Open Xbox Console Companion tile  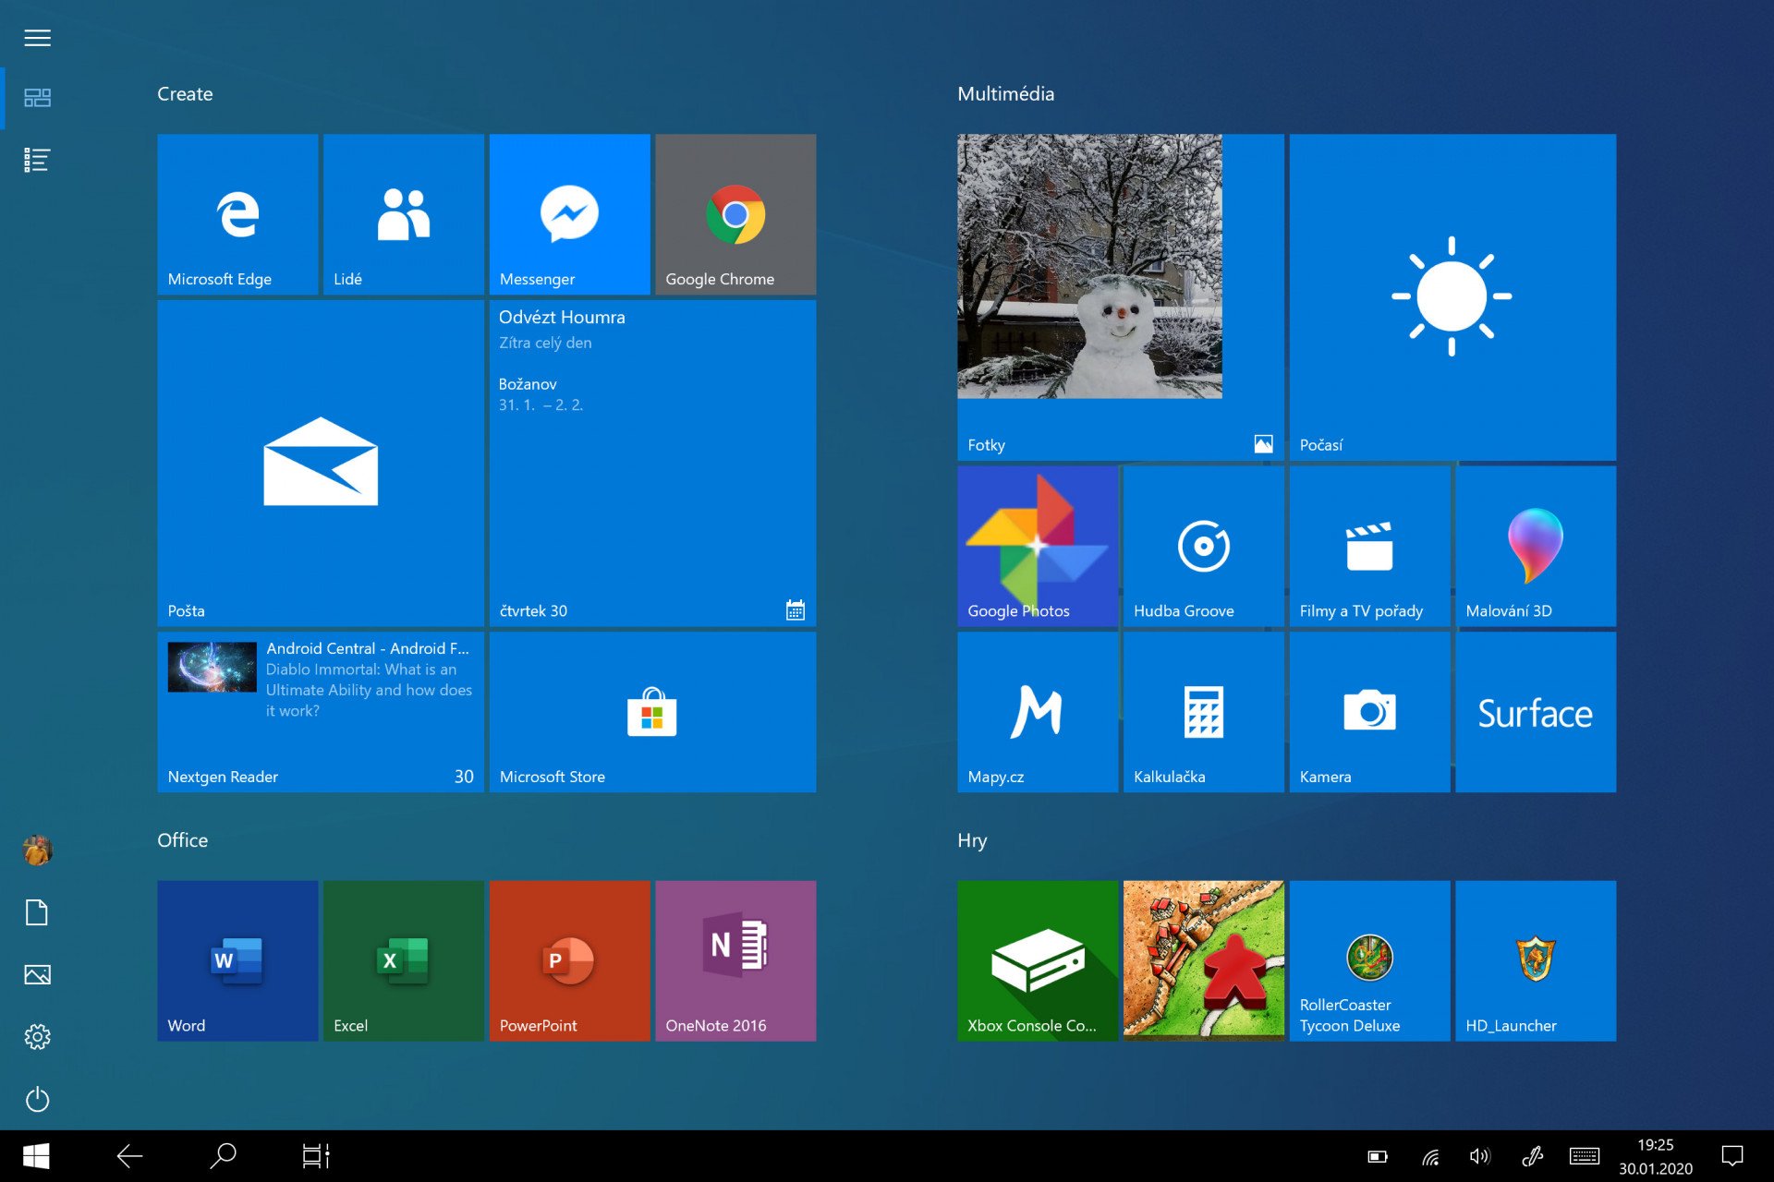[1037, 960]
